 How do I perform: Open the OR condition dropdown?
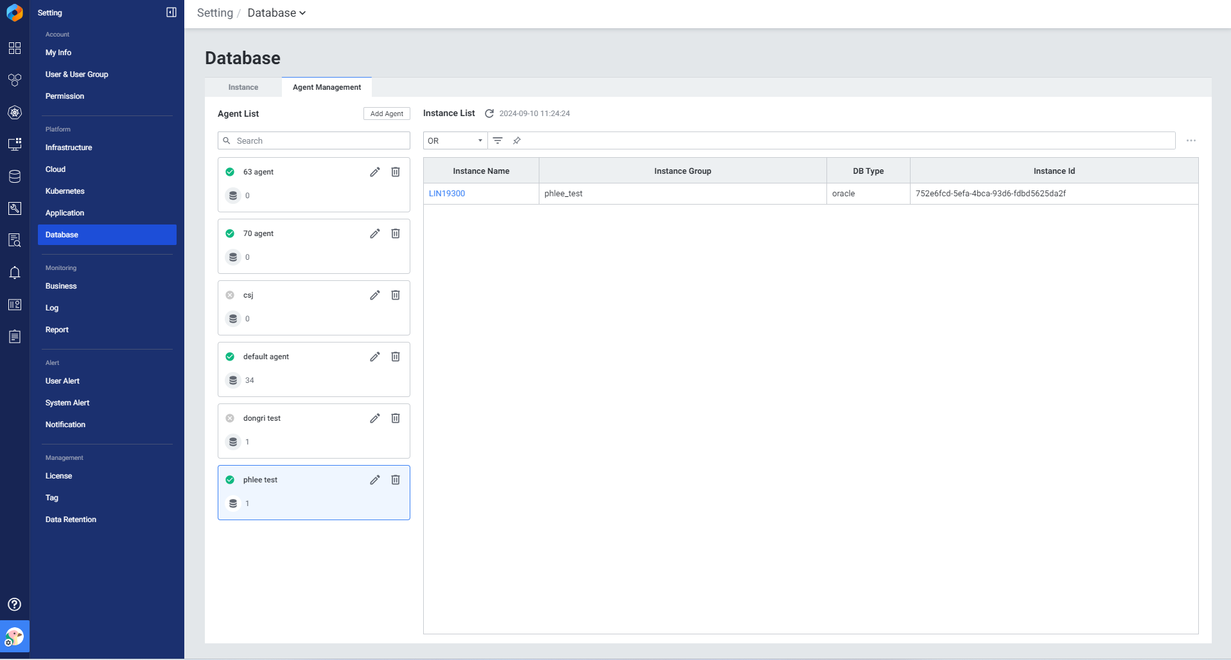tap(455, 140)
